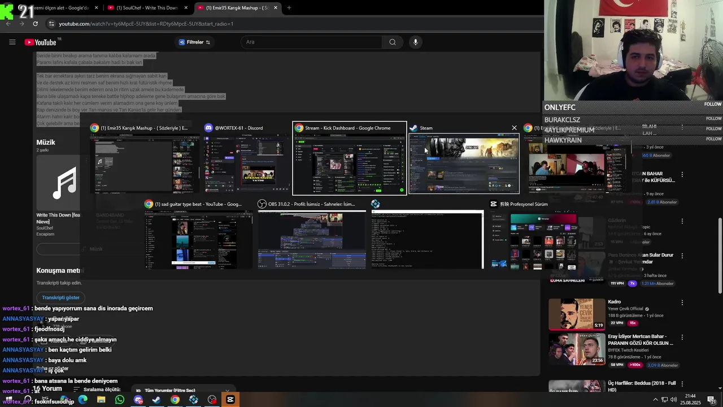Close the Emir35 Karışık Mashup tab
723x407 pixels.
(x=276, y=8)
